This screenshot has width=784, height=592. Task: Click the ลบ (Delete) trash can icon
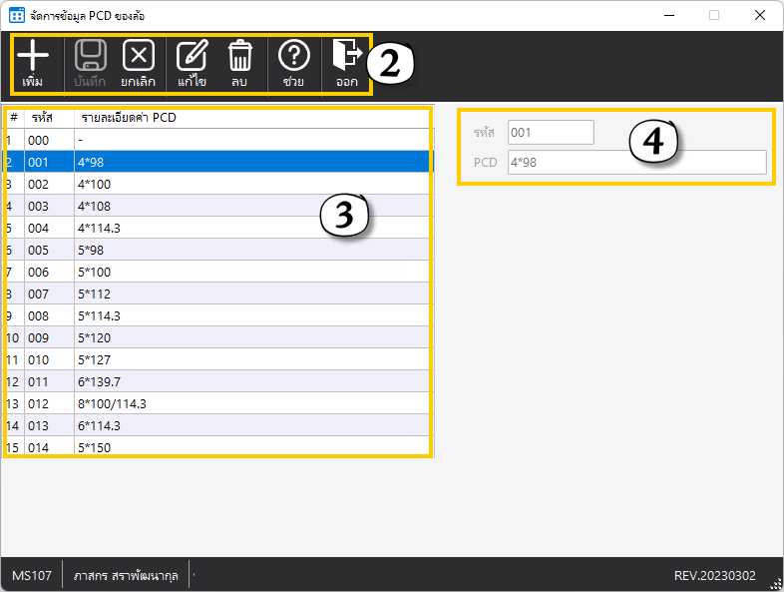click(x=239, y=57)
